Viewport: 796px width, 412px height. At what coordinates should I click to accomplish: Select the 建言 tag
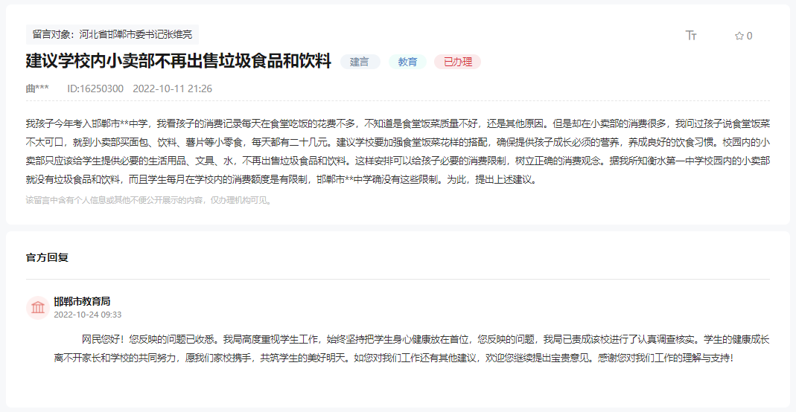(x=360, y=62)
